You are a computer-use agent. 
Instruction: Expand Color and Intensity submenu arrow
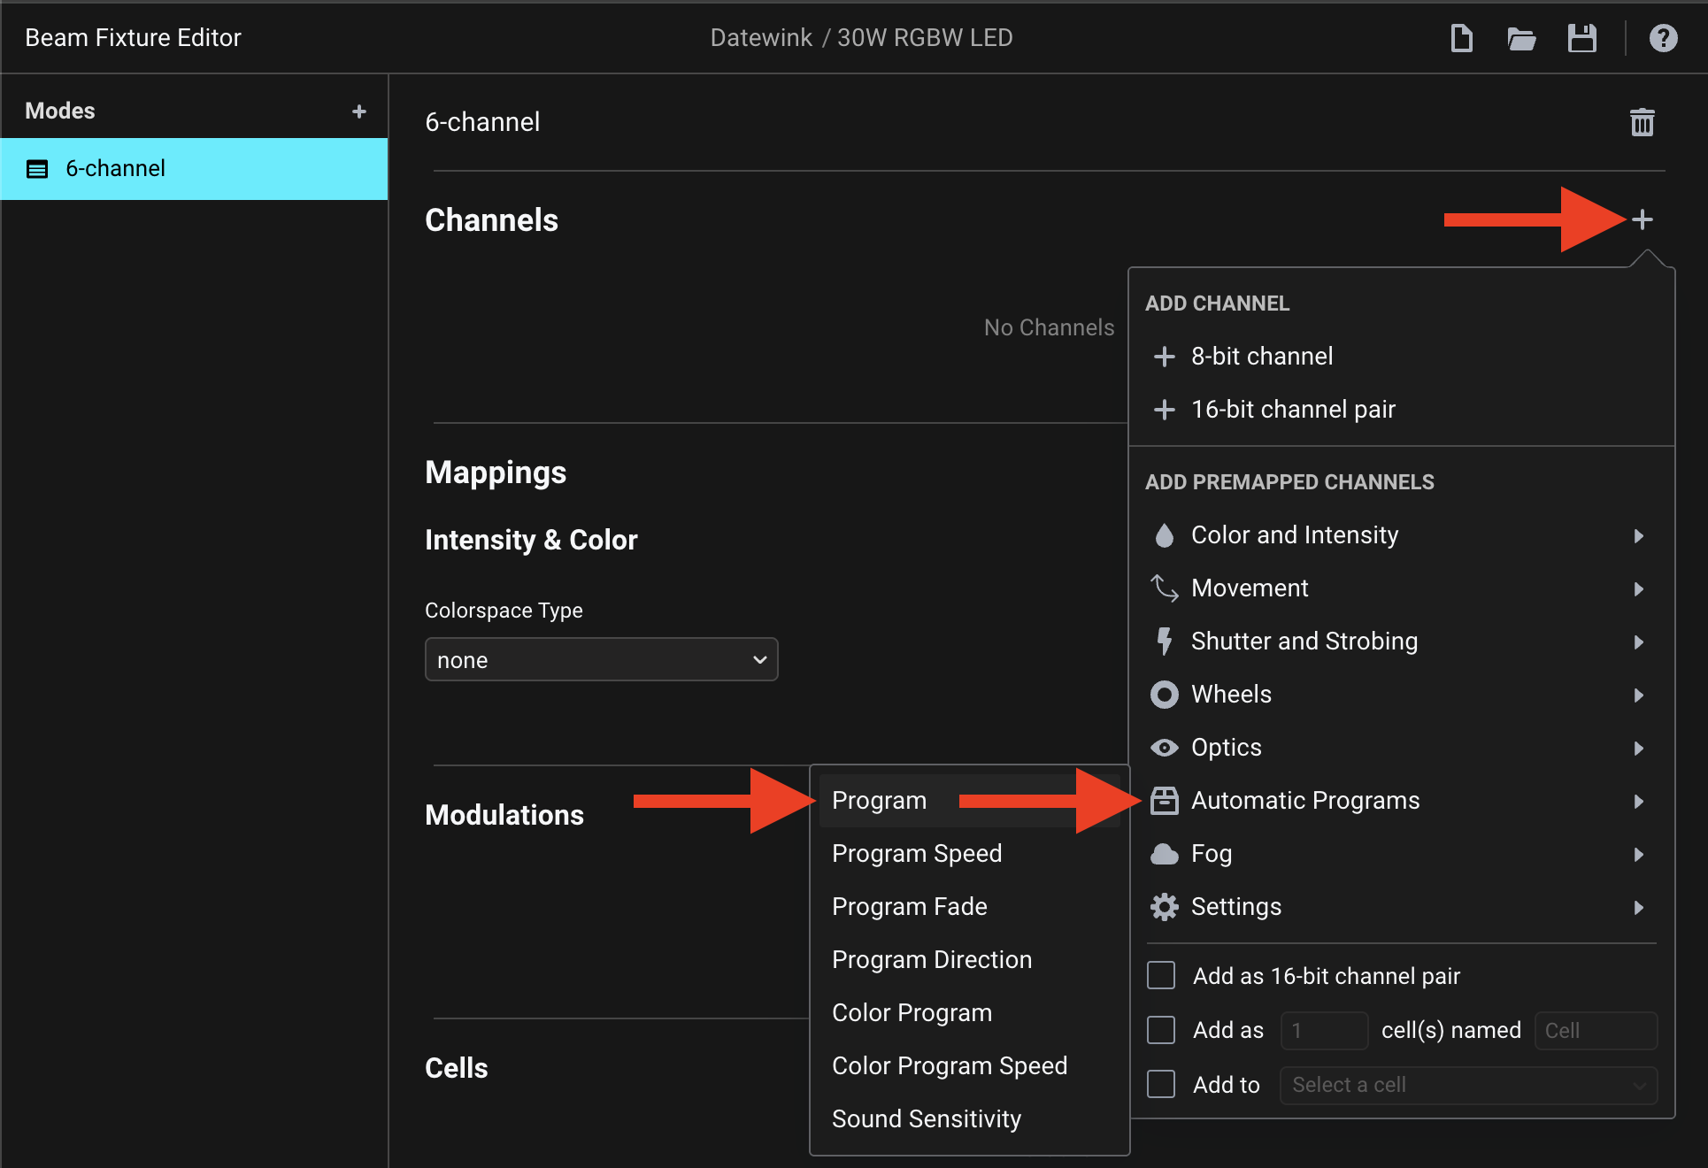(x=1638, y=536)
